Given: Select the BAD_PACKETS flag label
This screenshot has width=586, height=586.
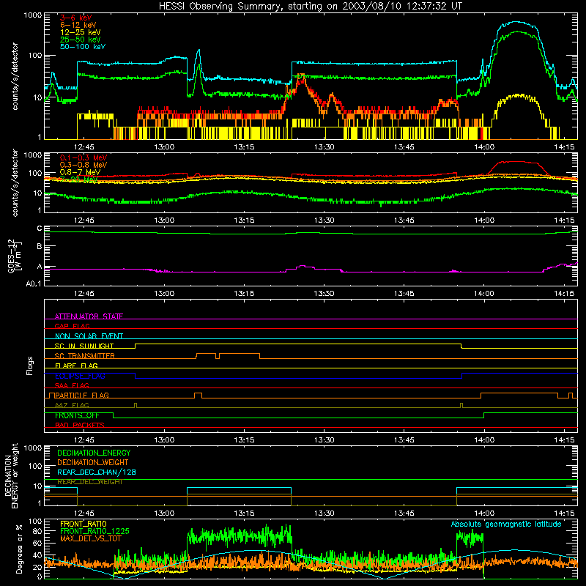Looking at the screenshot, I should pos(80,425).
